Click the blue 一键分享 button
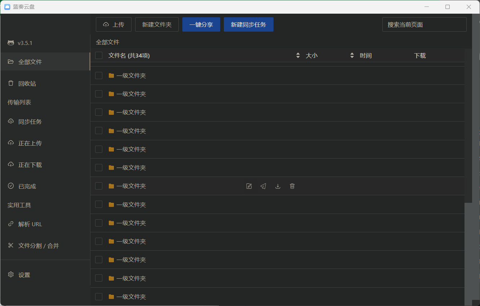480x306 pixels. click(x=201, y=24)
